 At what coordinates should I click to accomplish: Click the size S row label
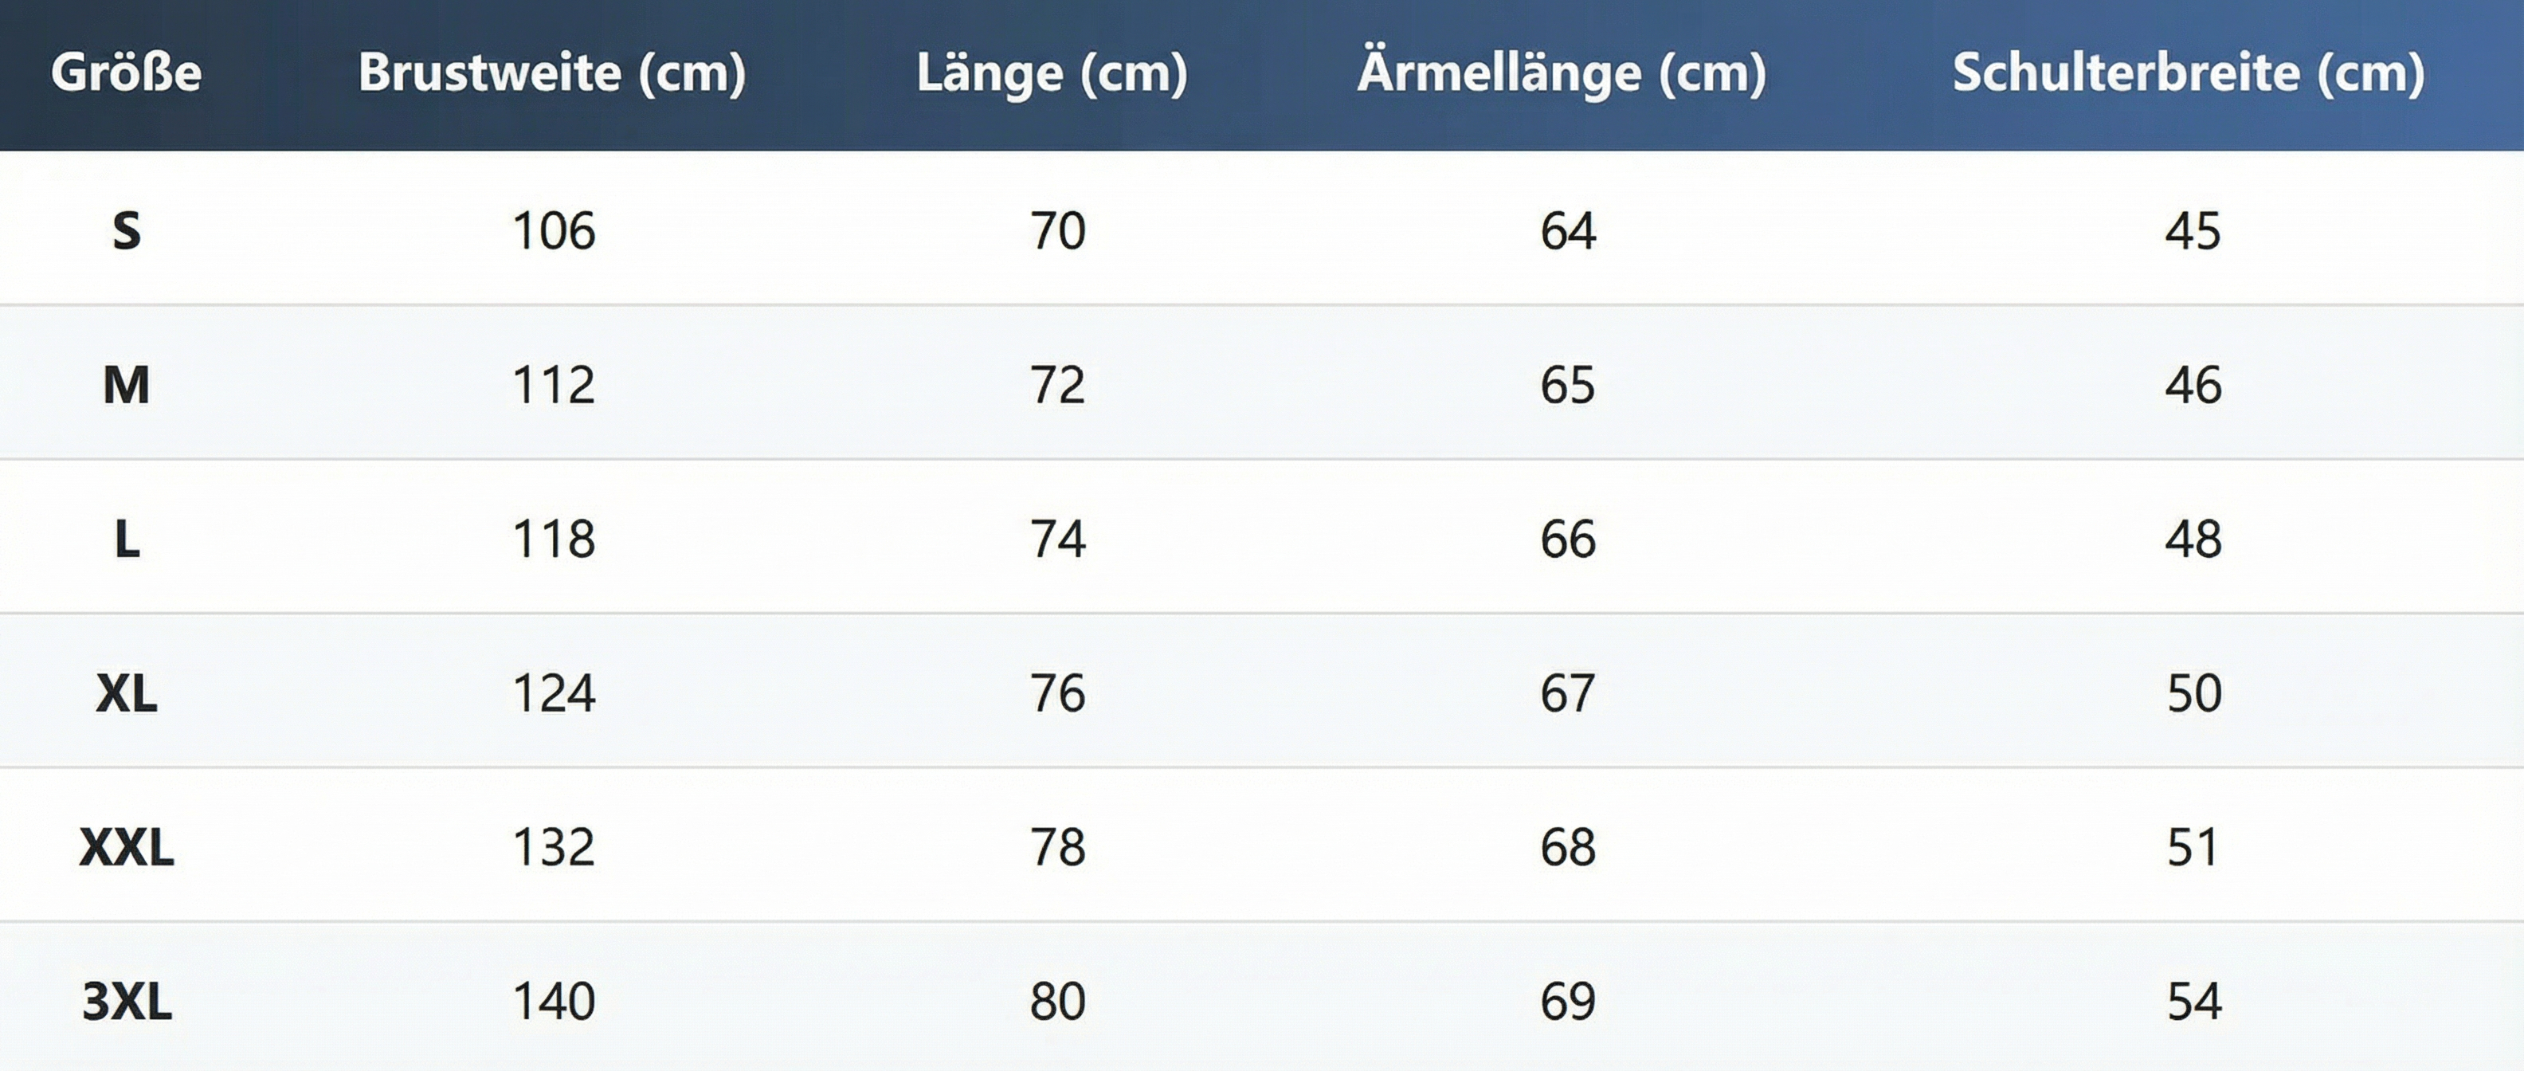point(127,231)
